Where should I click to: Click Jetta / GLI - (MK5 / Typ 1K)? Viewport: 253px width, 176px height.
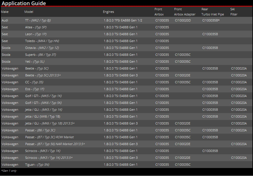coord(44,110)
